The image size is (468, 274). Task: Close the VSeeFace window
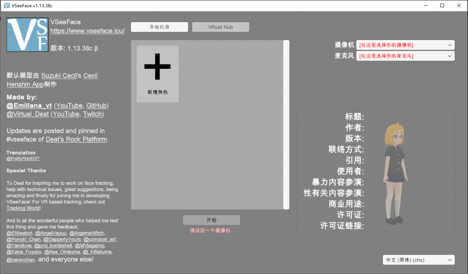pyautogui.click(x=459, y=5)
